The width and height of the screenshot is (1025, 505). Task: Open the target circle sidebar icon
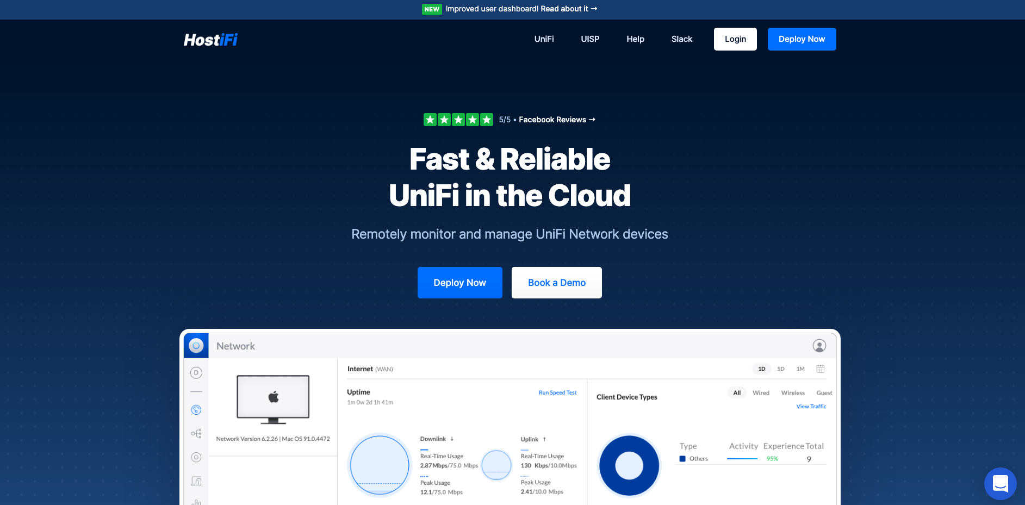(196, 457)
